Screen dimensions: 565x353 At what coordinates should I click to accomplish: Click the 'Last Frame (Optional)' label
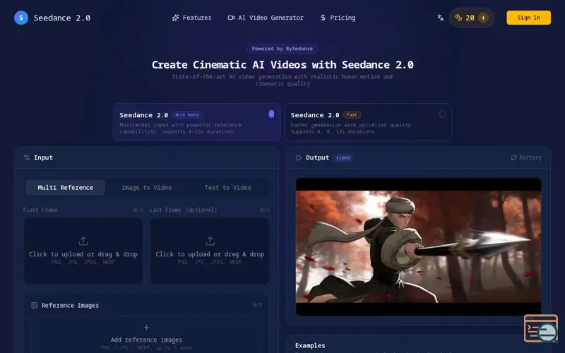pos(184,210)
